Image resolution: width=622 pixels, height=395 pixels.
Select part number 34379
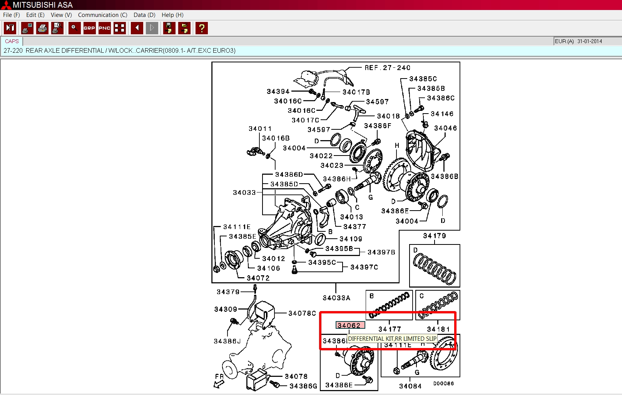point(228,292)
